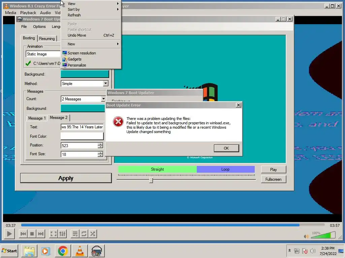Open Chrome from the taskbar
345x258 pixels.
click(63, 251)
